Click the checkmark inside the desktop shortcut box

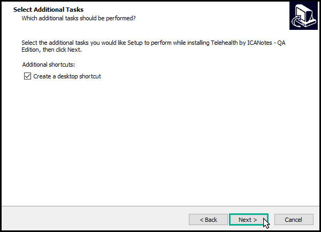pyautogui.click(x=27, y=76)
